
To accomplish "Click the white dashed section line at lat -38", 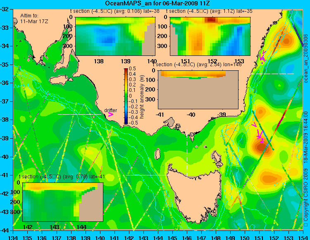I will (79, 114).
